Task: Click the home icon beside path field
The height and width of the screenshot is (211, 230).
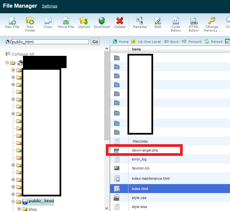Action: pos(7,42)
